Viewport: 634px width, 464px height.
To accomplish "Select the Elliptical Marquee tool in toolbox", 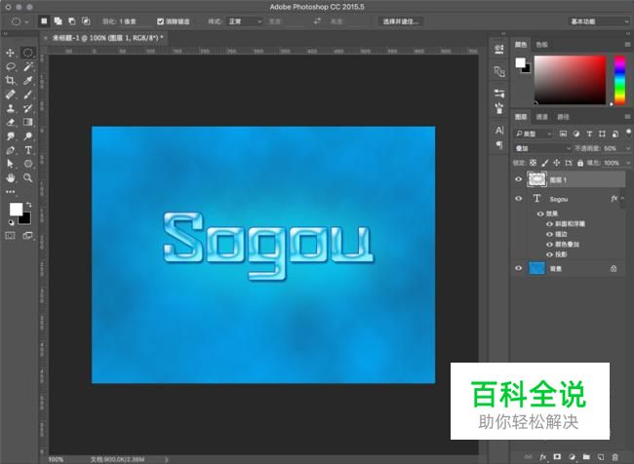I will click(27, 53).
